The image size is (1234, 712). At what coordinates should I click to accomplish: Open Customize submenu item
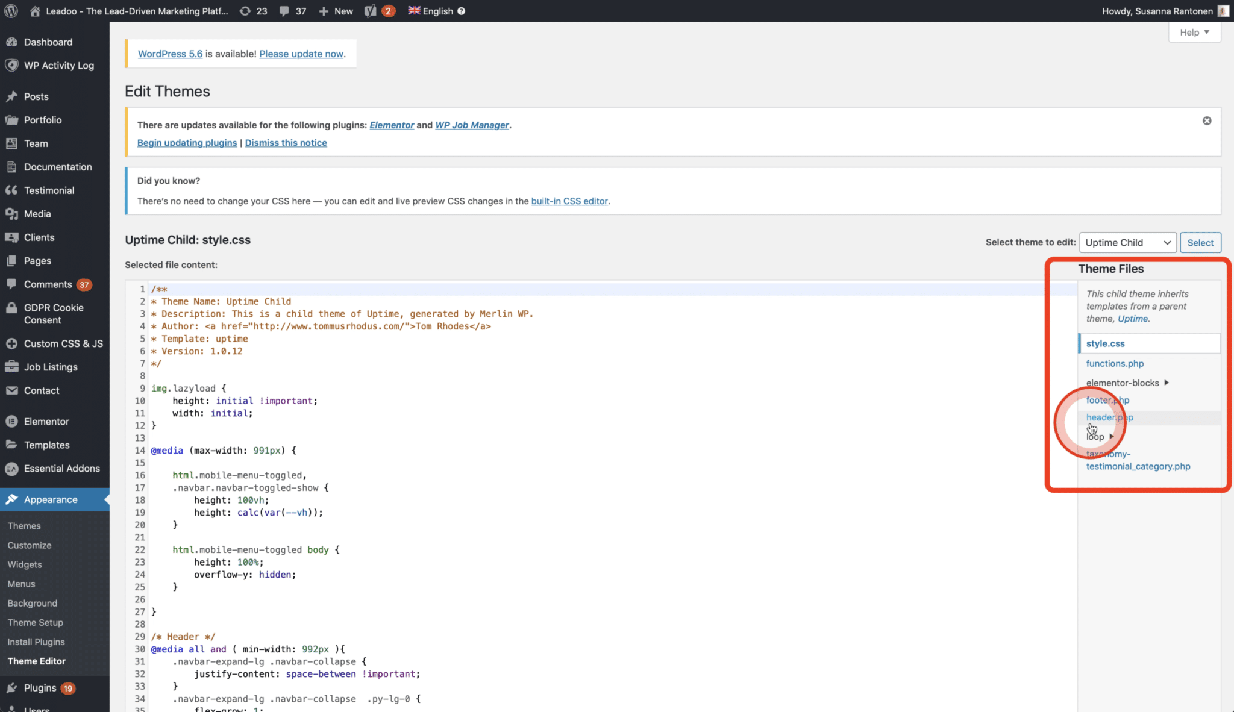point(30,545)
